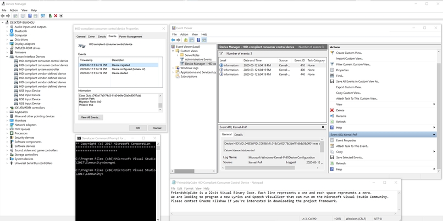Click the Event Viewer help icon in toolbar

(x=198, y=40)
